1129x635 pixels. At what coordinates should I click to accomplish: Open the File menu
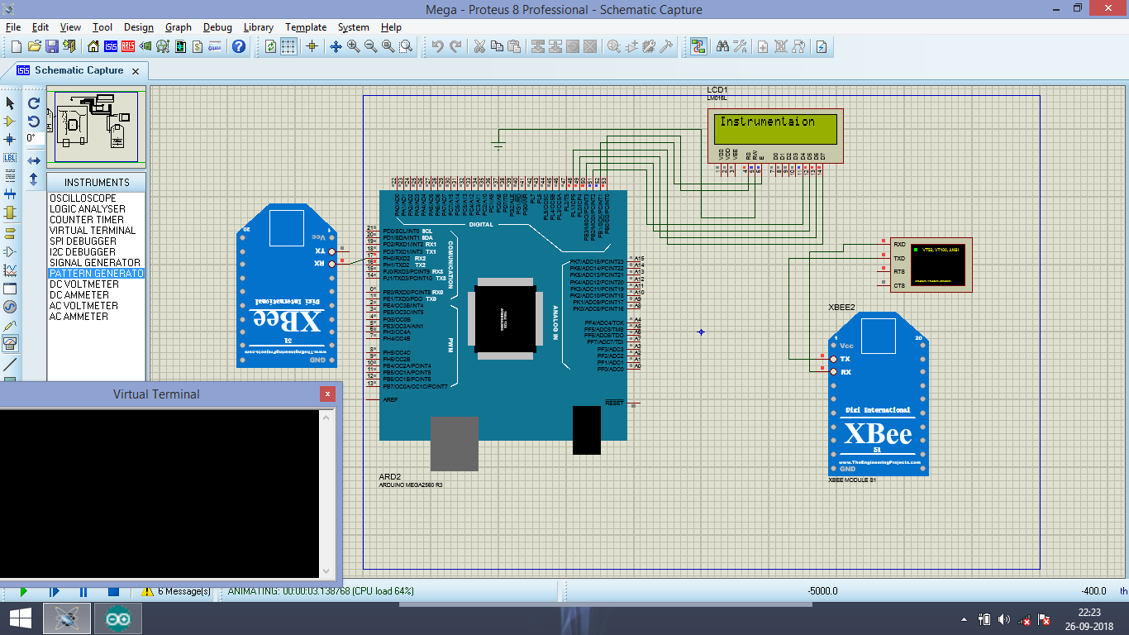13,27
